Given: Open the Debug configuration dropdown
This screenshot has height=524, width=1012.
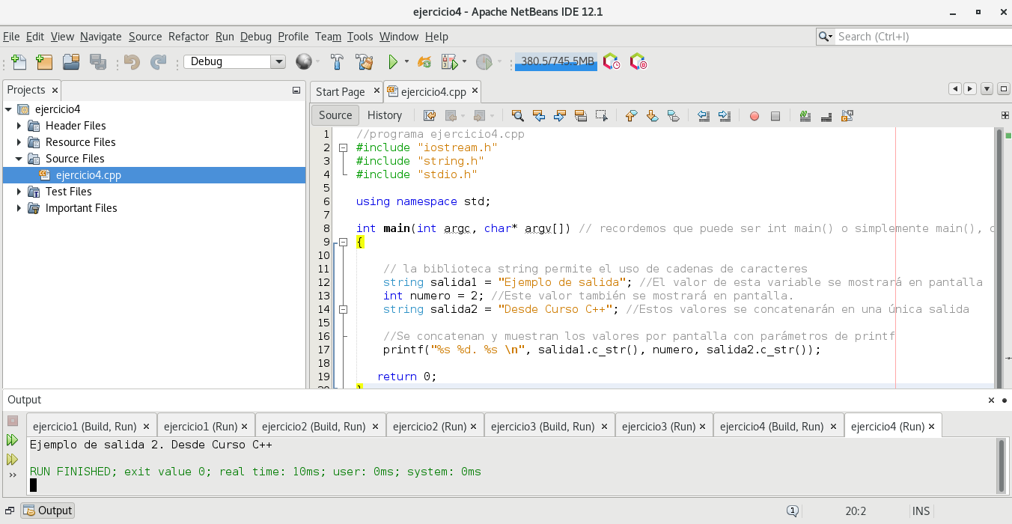Looking at the screenshot, I should tap(278, 62).
